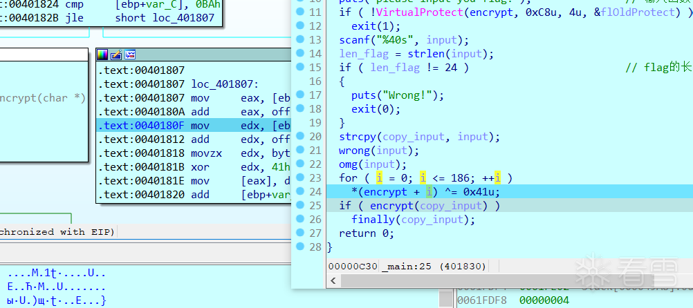Click the status text _main:25 (401830)
Image resolution: width=693 pixels, height=308 pixels.
coord(435,267)
